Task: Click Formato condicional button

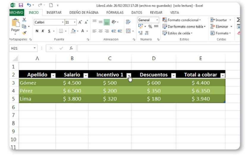Action: pyautogui.click(x=182, y=20)
